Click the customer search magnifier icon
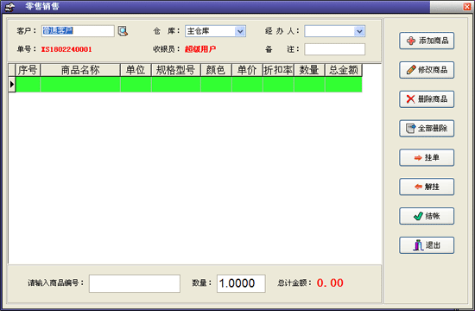Screen dimensions: 475x311 tap(123, 31)
